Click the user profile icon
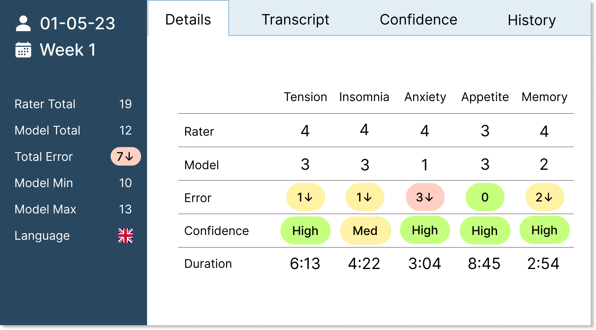 click(23, 24)
